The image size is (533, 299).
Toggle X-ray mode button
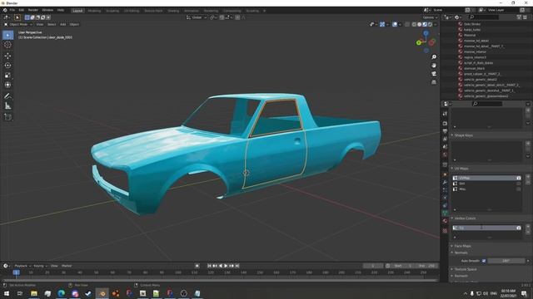(407, 24)
